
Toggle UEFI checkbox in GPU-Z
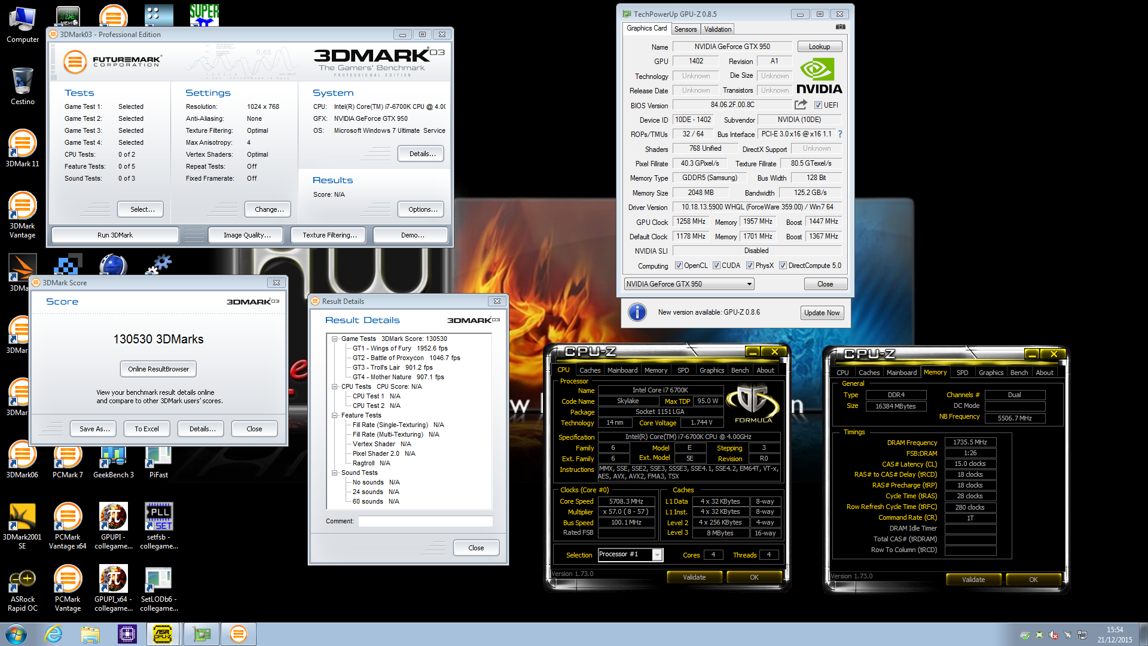(x=818, y=105)
